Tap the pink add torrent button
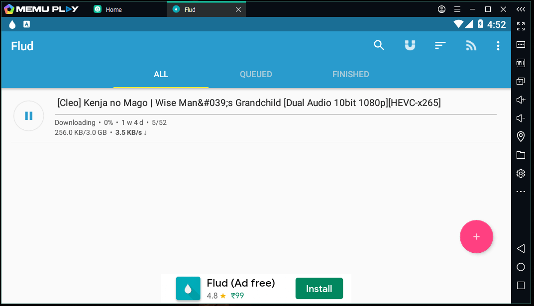This screenshot has width=534, height=306. click(476, 236)
